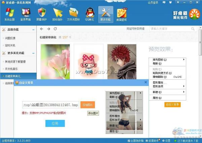
Task: Open the 淘宝网特卖频道 link
Action: [x=135, y=29]
